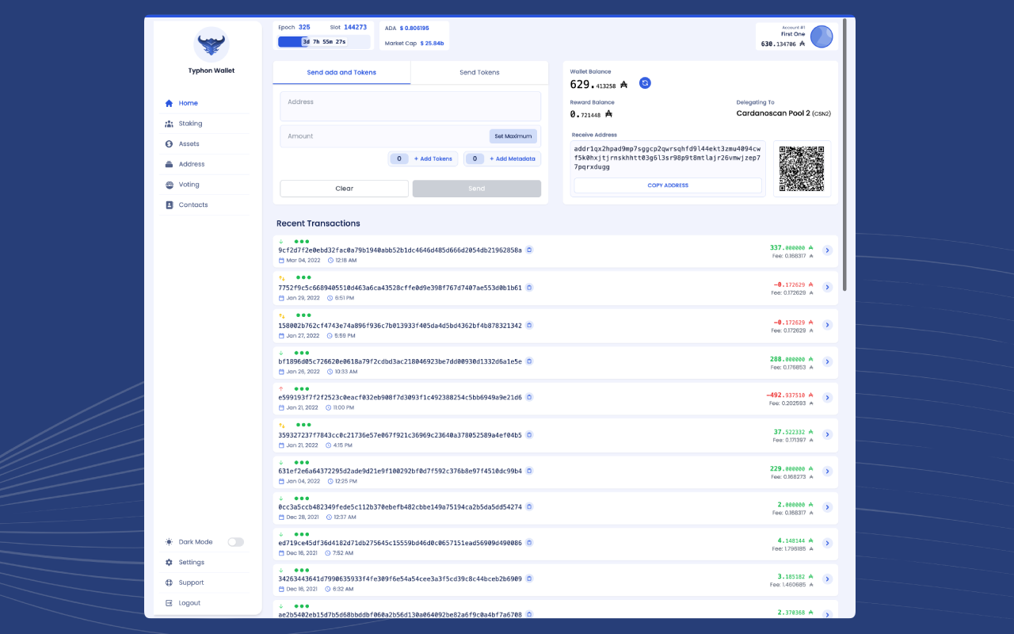Toggle Dark Mode switch

click(235, 541)
